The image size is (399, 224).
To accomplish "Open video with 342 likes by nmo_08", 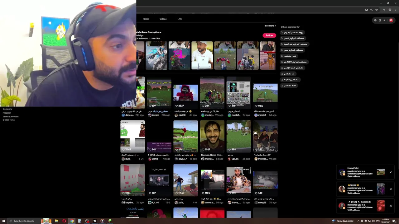I will click(265, 180).
